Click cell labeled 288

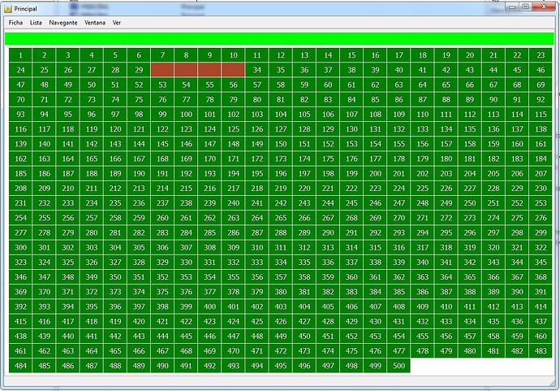[280, 232]
